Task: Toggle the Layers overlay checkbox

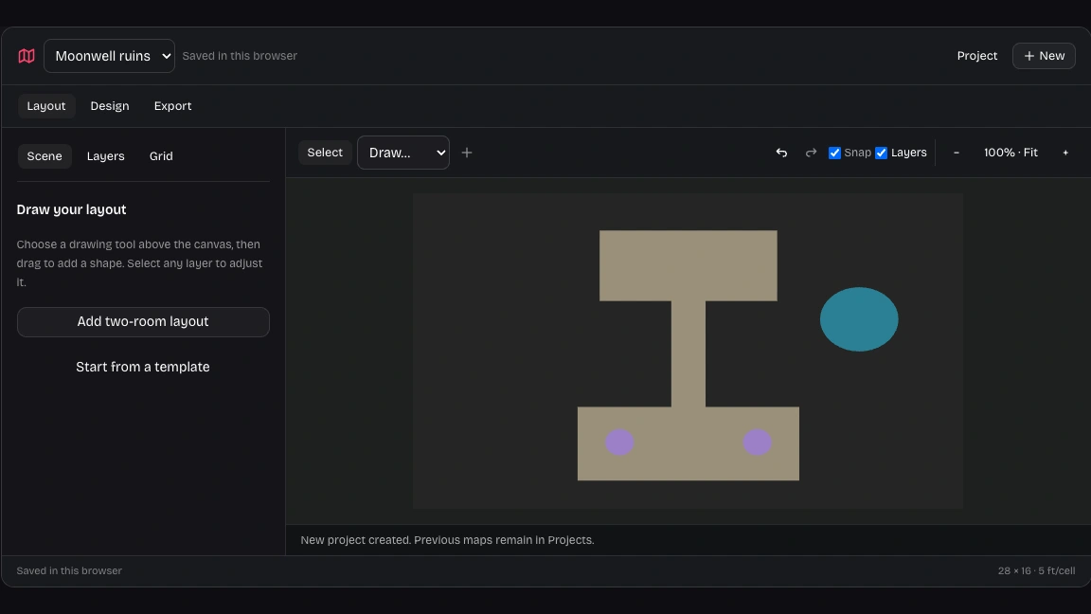Action: point(881,153)
